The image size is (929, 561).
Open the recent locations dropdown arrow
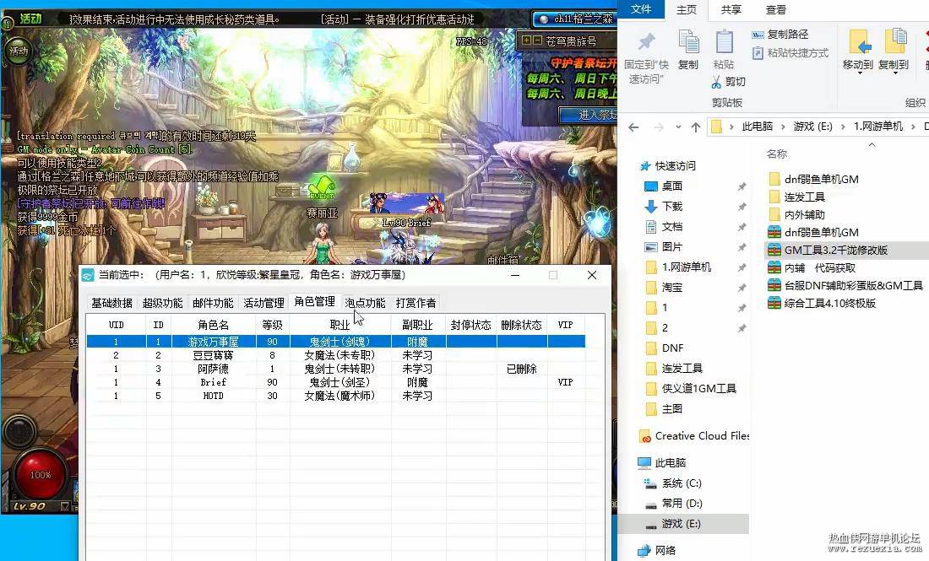[x=678, y=127]
